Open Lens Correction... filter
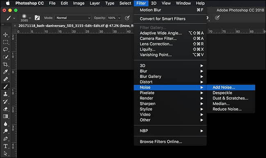266x158 pixels. pos(170,44)
